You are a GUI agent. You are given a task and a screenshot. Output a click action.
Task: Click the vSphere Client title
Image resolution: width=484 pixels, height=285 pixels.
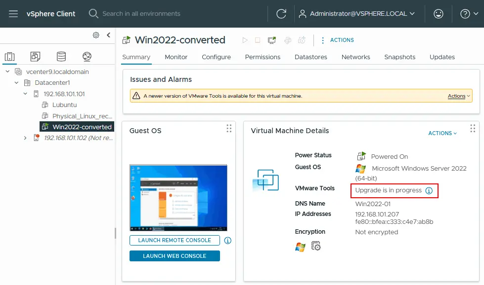click(x=51, y=14)
